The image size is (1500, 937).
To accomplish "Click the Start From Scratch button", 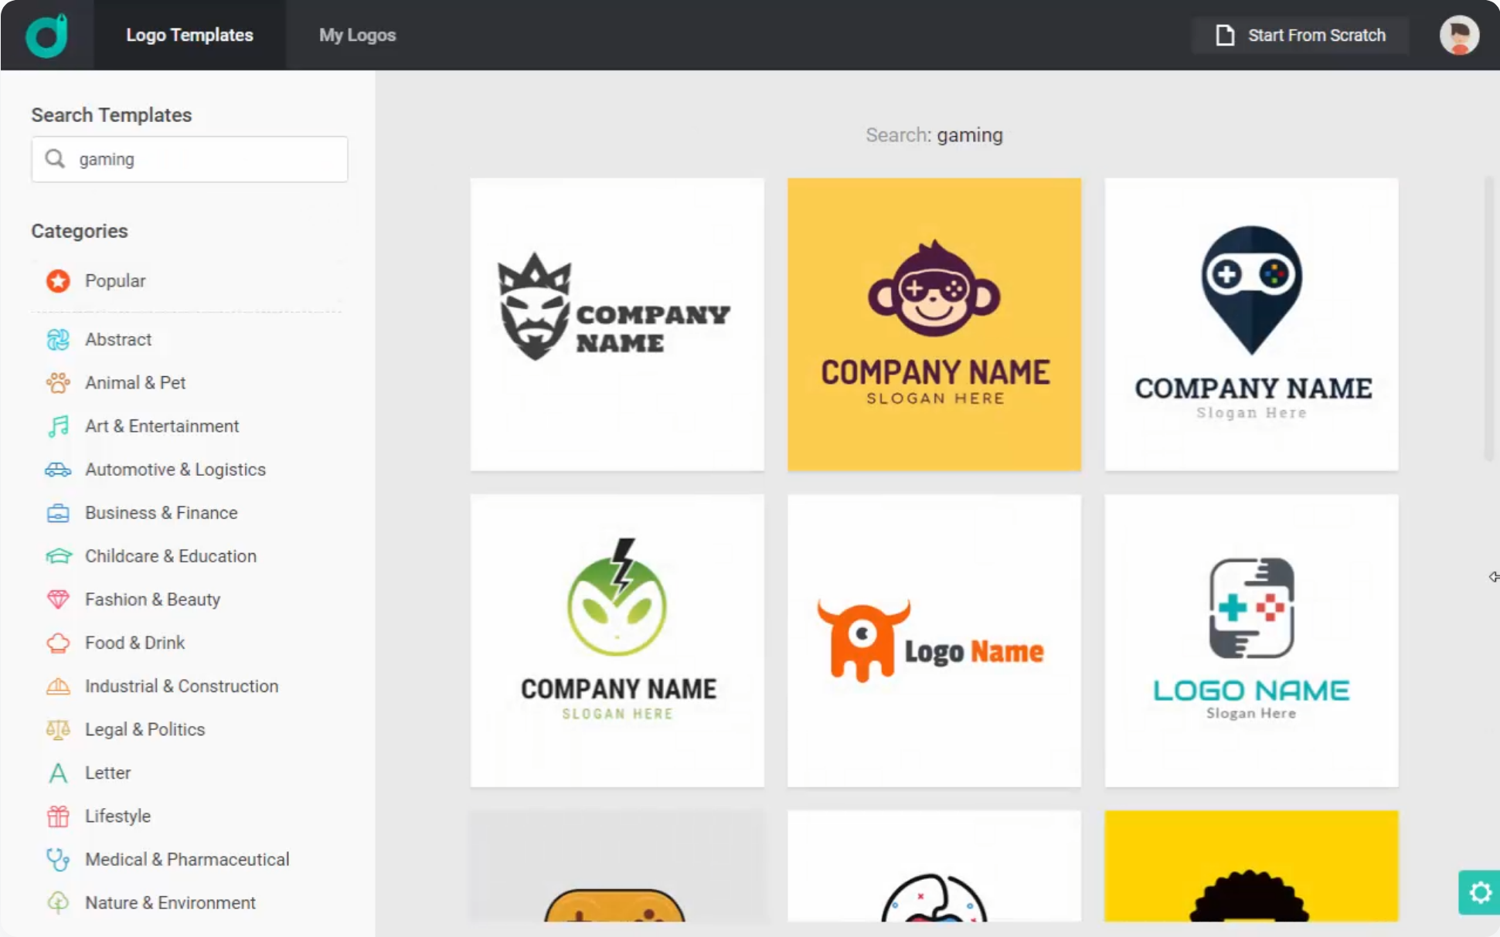I will point(1300,35).
